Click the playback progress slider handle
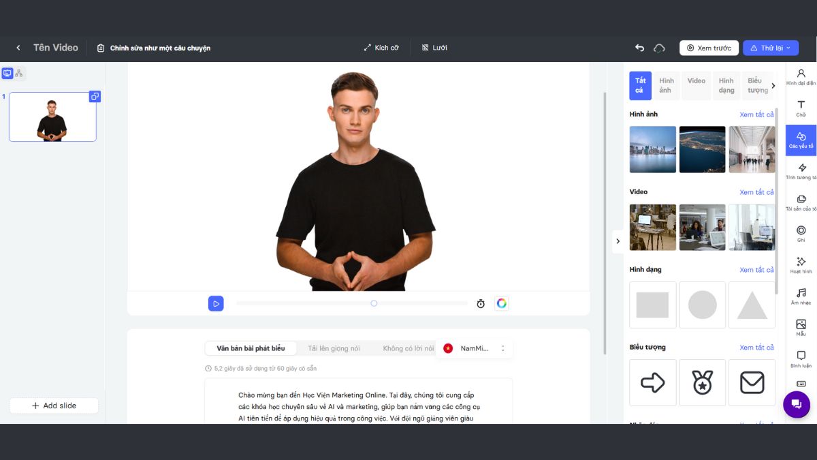The width and height of the screenshot is (817, 460). pos(374,303)
